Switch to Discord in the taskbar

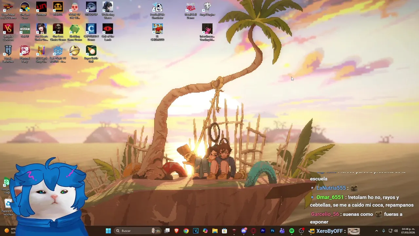click(x=244, y=231)
